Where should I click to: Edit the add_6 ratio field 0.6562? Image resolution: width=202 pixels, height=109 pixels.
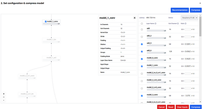click(188, 51)
